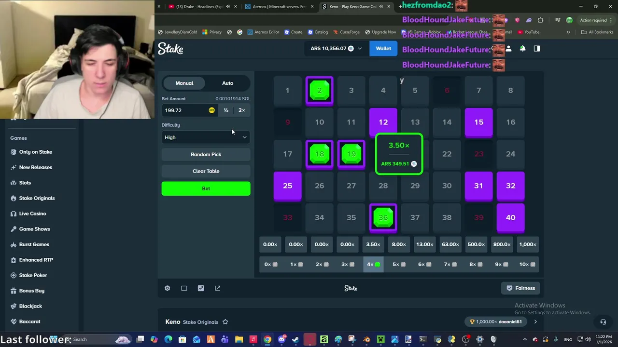Open File Explorer from the taskbar
The width and height of the screenshot is (618, 347).
click(239, 339)
